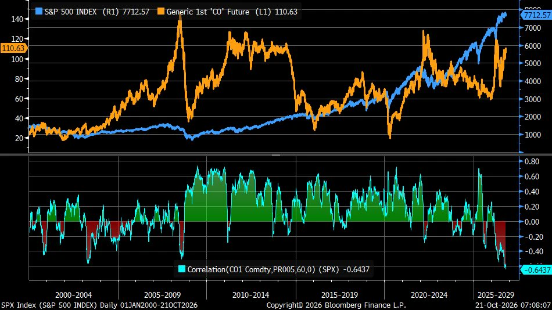
Task: Click the cyan -0.6437 correlation value tag
Action: point(536,270)
